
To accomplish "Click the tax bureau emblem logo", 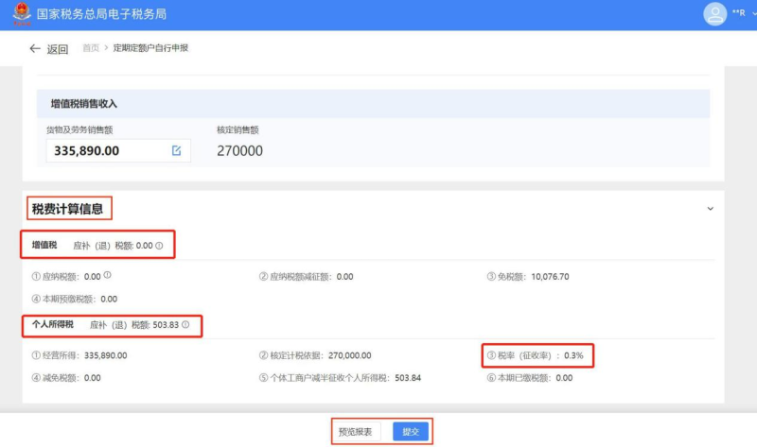I will point(18,14).
